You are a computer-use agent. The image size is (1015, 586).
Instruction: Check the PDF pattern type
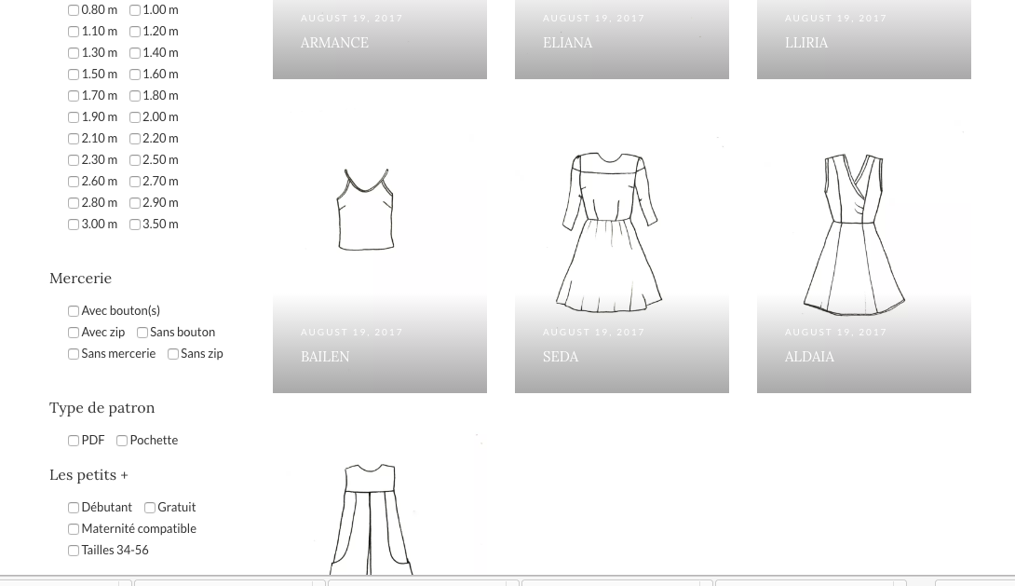pyautogui.click(x=74, y=441)
